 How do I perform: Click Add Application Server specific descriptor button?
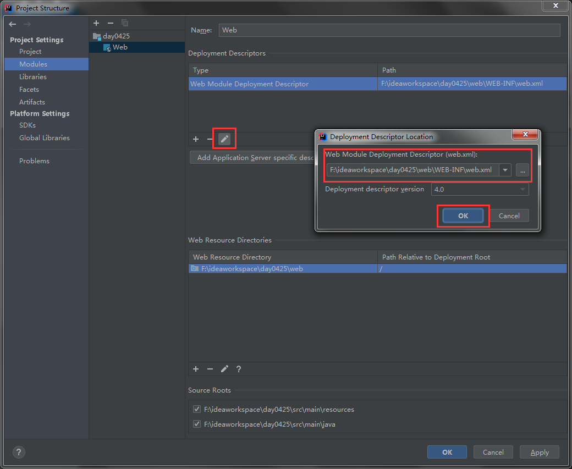252,158
